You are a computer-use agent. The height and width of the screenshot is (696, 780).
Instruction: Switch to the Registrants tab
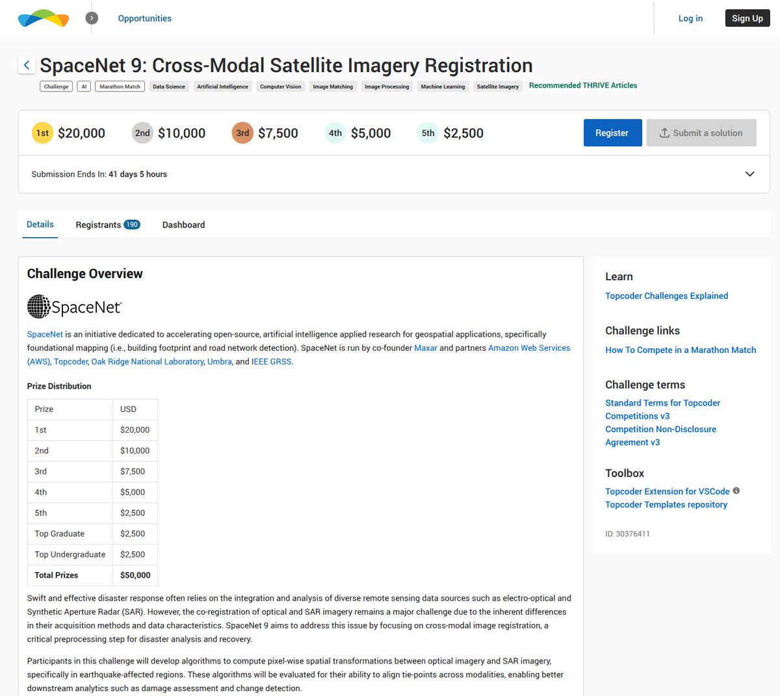pyautogui.click(x=108, y=225)
